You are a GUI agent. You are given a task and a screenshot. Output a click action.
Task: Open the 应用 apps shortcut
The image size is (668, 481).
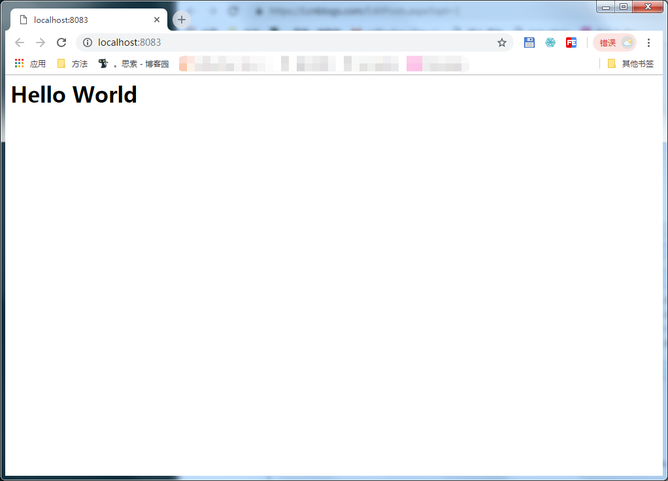point(30,64)
